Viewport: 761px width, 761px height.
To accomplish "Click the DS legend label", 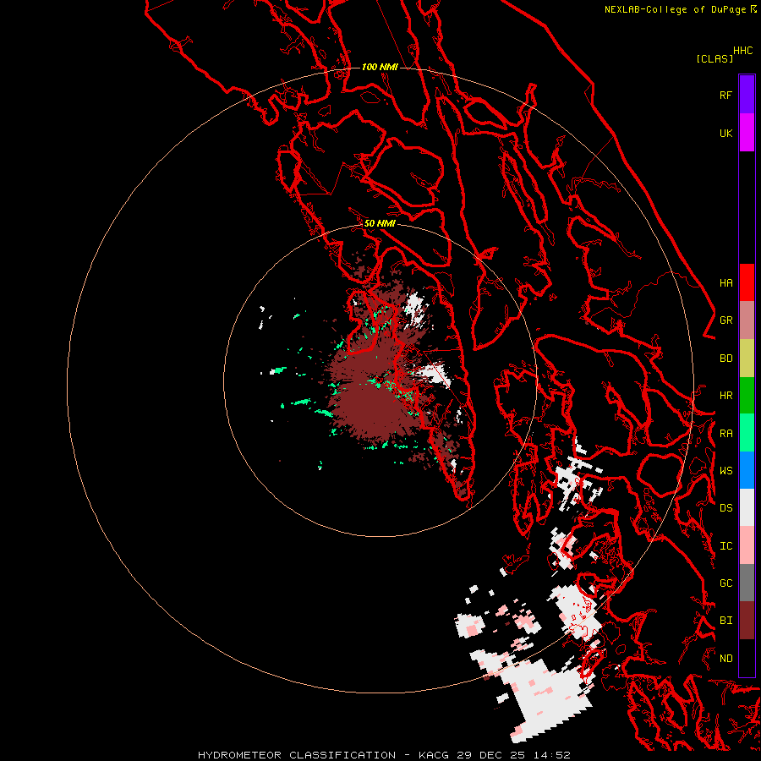I will [x=725, y=508].
